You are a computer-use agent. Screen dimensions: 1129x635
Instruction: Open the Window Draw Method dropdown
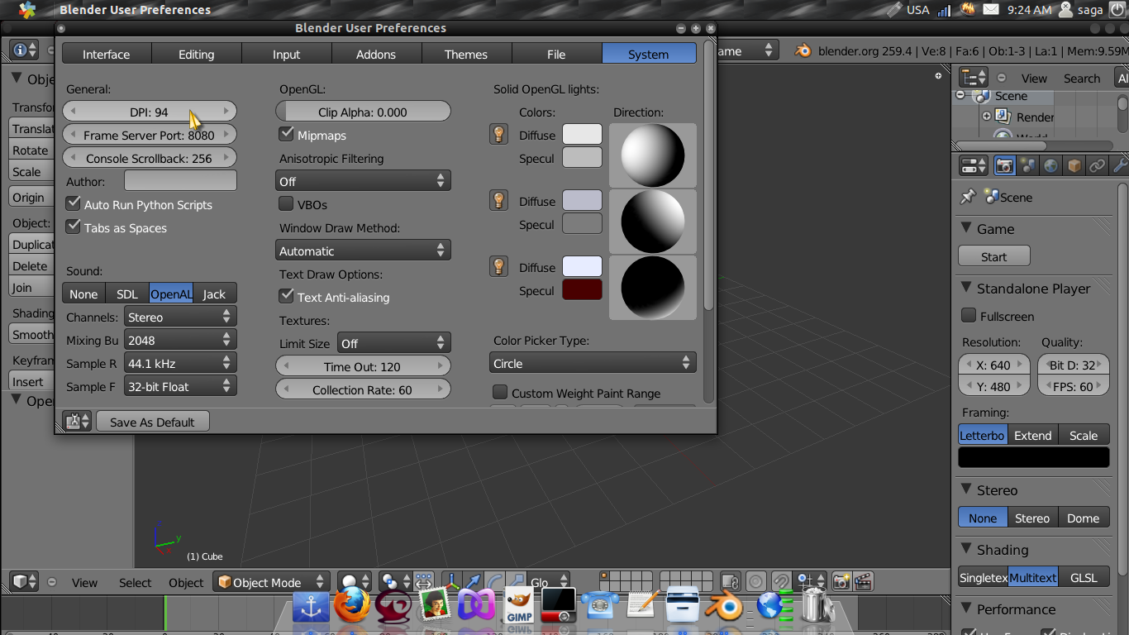coord(363,250)
